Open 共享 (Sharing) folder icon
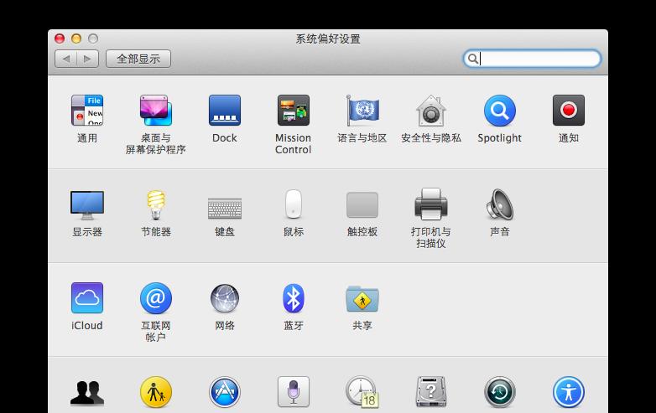The width and height of the screenshot is (656, 413). 362,298
